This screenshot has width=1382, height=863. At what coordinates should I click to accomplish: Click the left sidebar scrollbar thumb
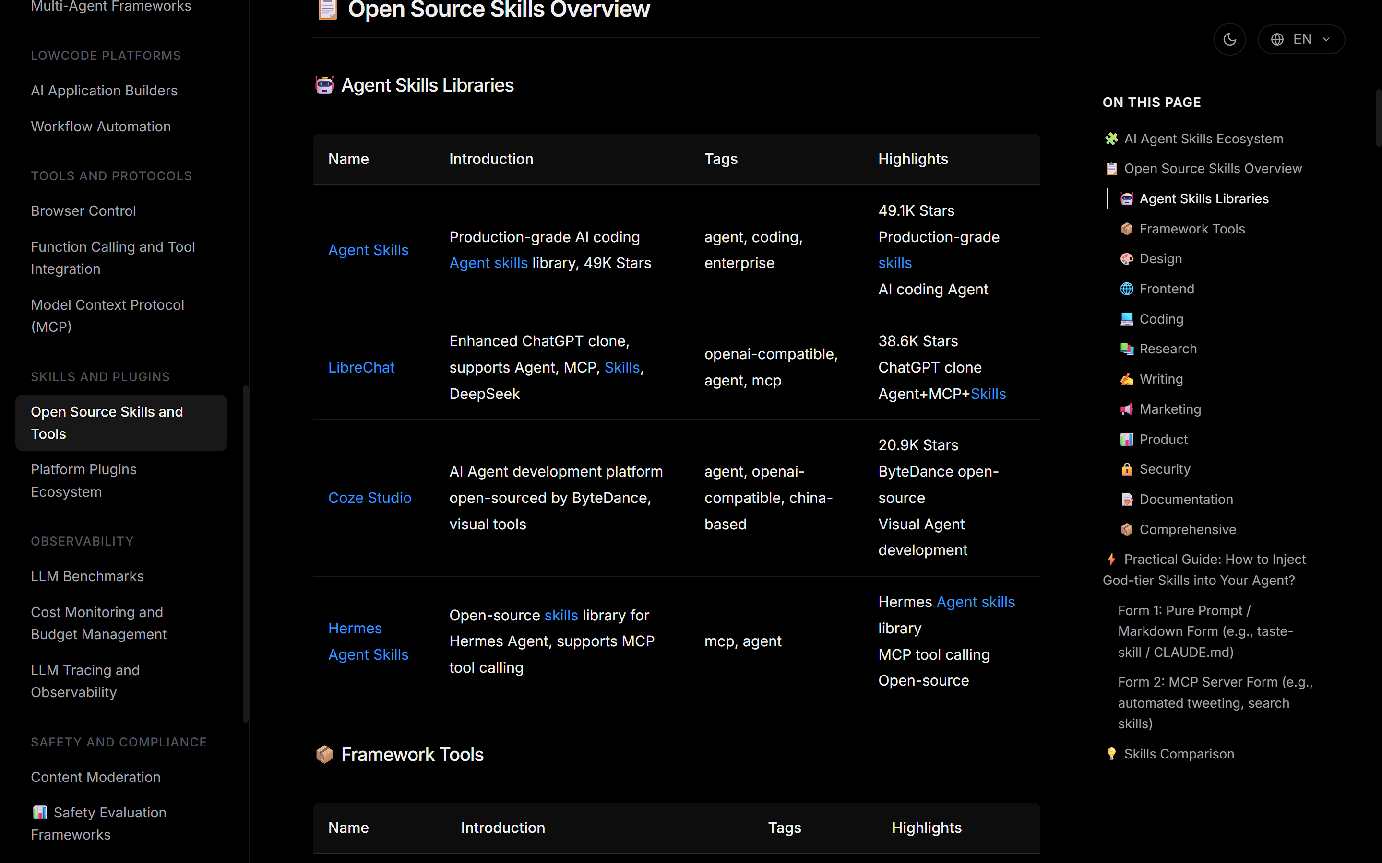point(246,554)
